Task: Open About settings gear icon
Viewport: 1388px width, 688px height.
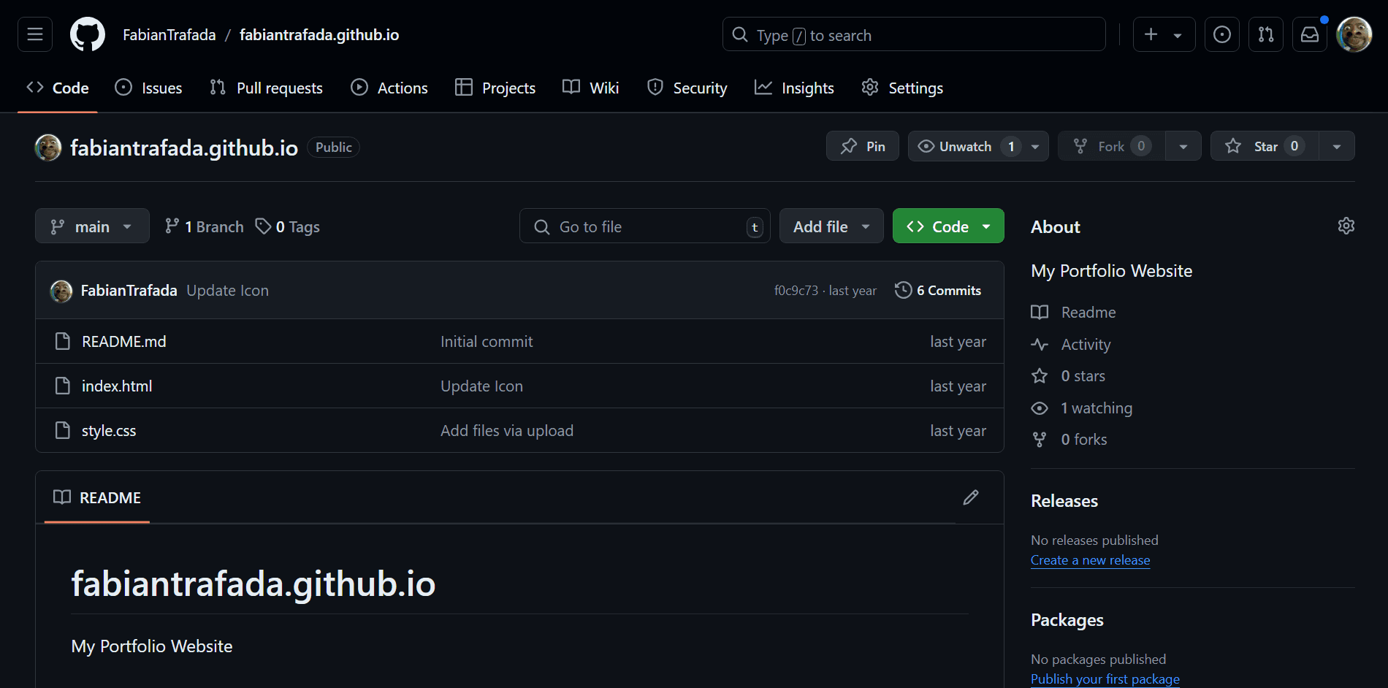Action: (1346, 226)
